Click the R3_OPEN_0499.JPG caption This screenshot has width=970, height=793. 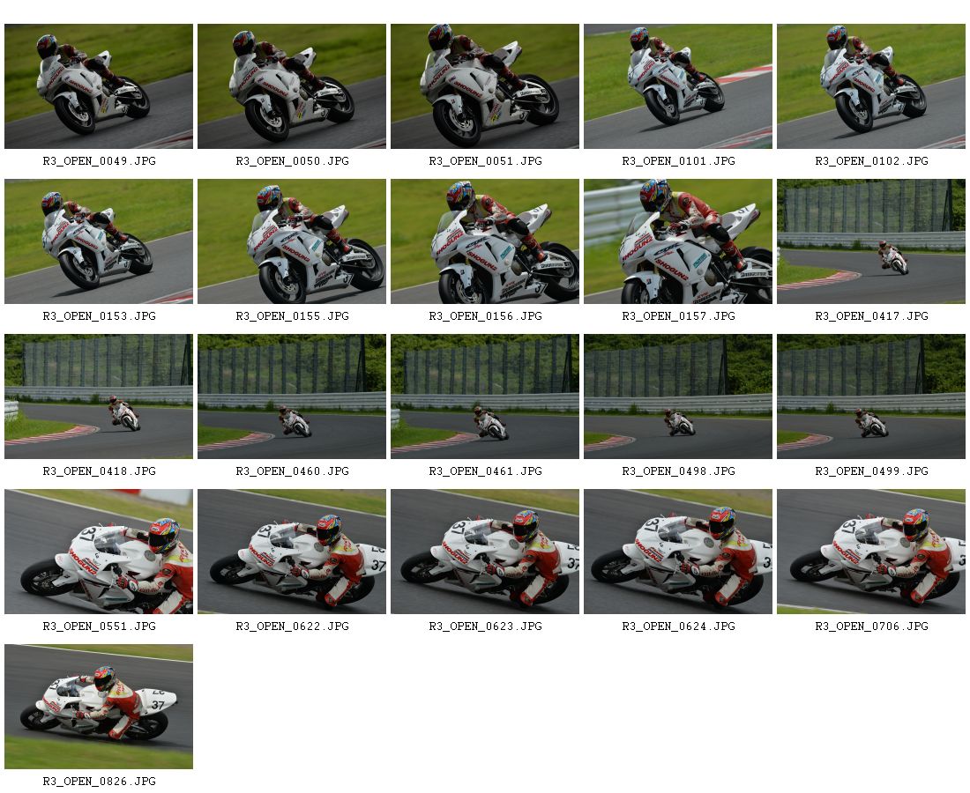[871, 471]
